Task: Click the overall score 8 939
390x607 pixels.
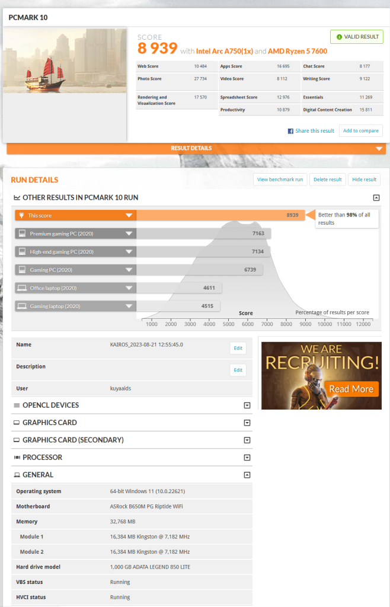Action: point(158,49)
